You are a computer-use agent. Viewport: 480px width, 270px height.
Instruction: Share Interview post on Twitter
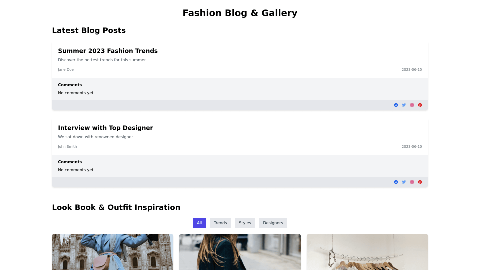click(404, 182)
